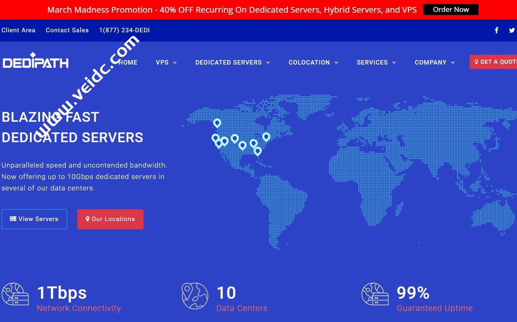Click the DediPath logo
Screen dimensions: 517x322
coord(36,60)
